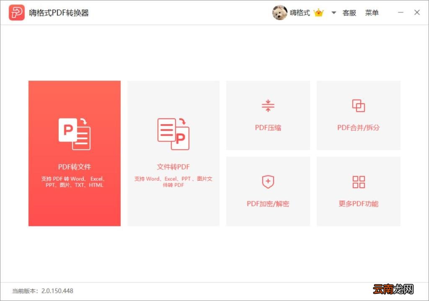Select the PDF加密/解密 shield icon
The width and height of the screenshot is (429, 301).
pyautogui.click(x=268, y=181)
